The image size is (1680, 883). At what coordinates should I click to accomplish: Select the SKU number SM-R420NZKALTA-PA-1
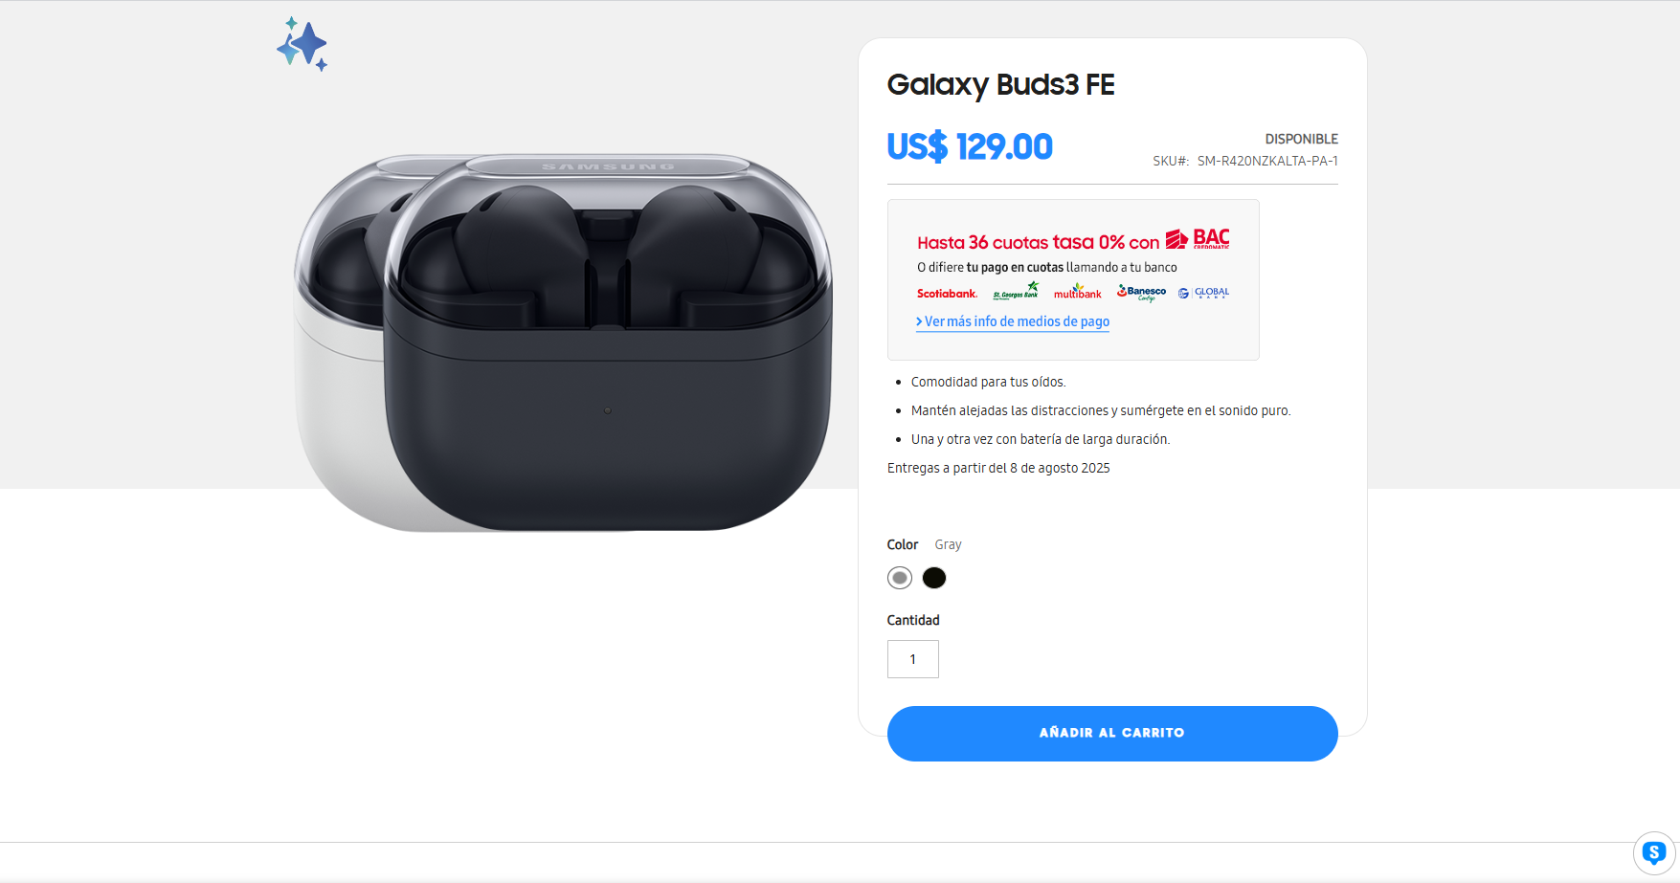coord(1266,161)
